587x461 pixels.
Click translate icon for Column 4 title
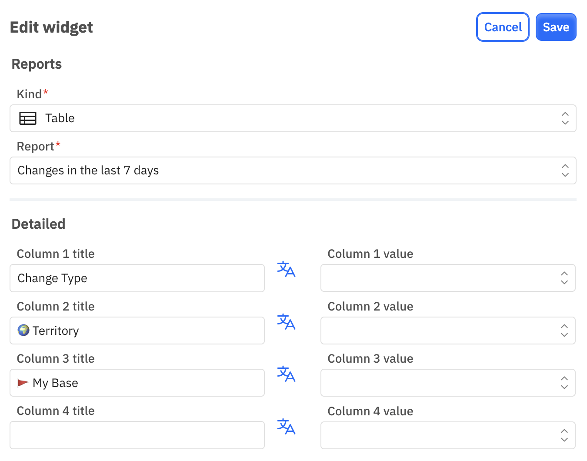(286, 427)
